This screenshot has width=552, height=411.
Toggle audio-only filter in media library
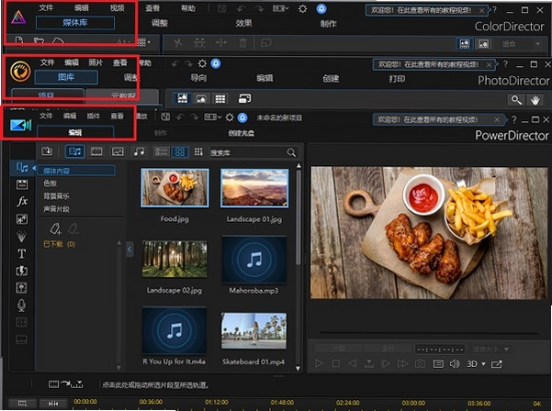(x=139, y=151)
